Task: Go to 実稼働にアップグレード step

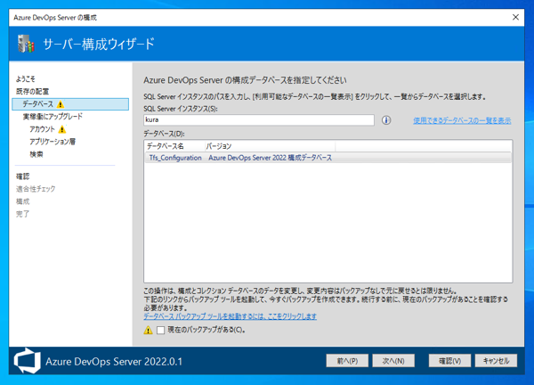Action: point(53,117)
